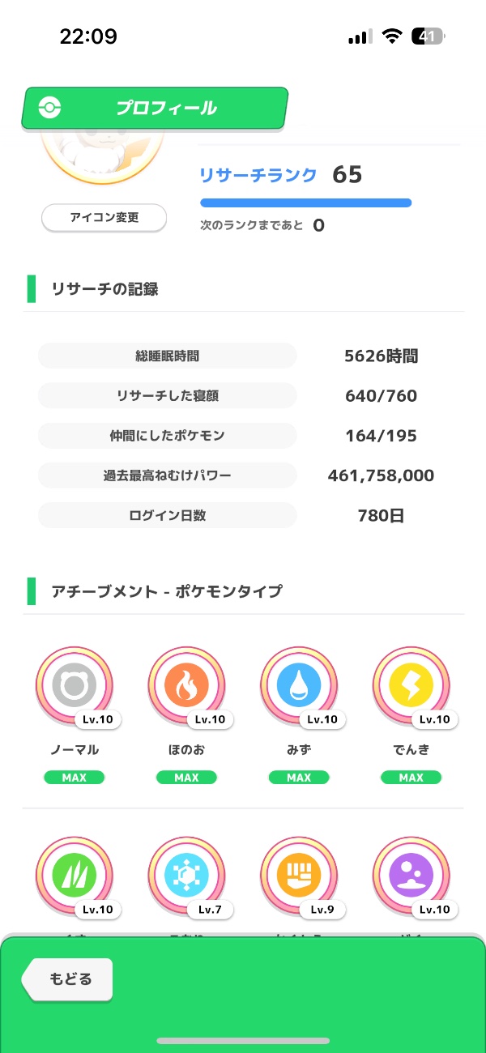Tap the MAX label under ノーマル
Screen dimensions: 486x1053
tap(75, 778)
